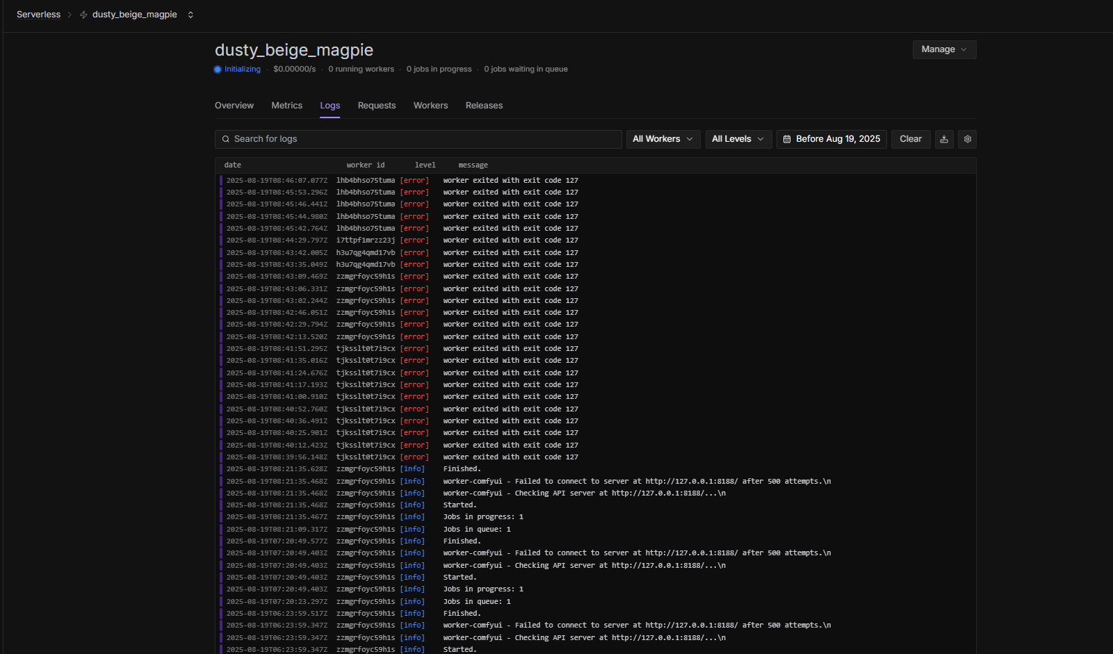Click '0 jobs in progress' status text
The height and width of the screenshot is (654, 1113).
coord(439,70)
